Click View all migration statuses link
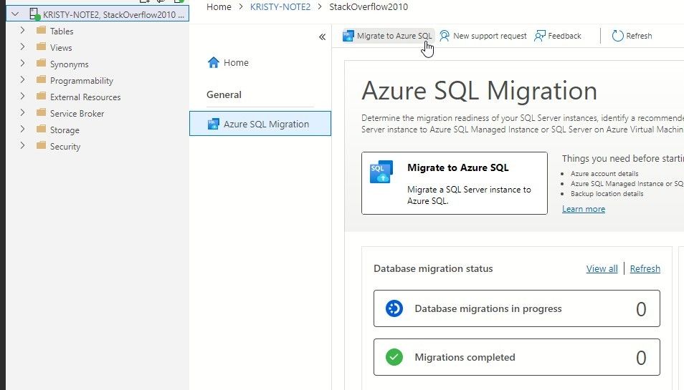 point(602,268)
